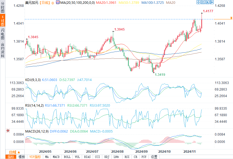233x159 pixels.
Task: Click the export arrow icon at top right
Action: (212, 2)
